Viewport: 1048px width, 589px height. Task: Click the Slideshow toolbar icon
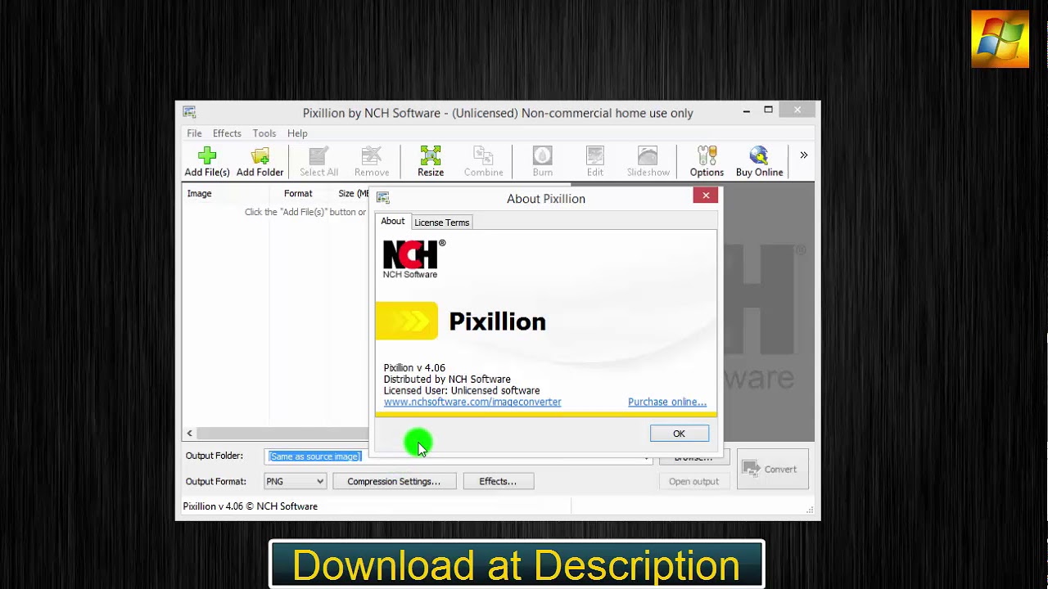tap(648, 161)
